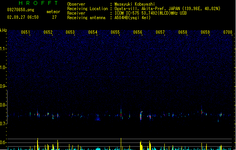Select the A504HB(yagi 4el) antenna text

click(132, 18)
